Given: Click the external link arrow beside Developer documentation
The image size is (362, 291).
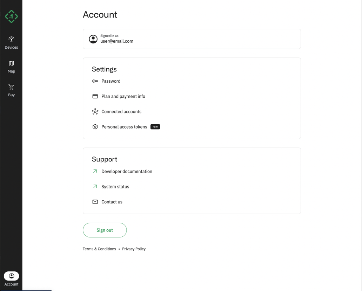Looking at the screenshot, I should [95, 171].
